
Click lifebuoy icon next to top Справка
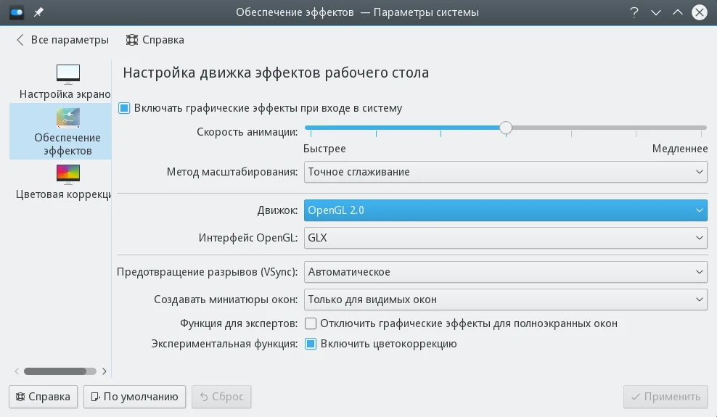(x=131, y=40)
